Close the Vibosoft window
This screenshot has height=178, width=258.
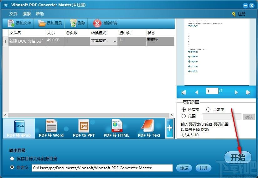pyautogui.click(x=252, y=6)
